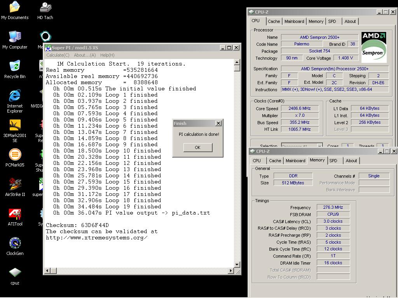
Task: Click the Package value Socket 754
Action: (319, 51)
